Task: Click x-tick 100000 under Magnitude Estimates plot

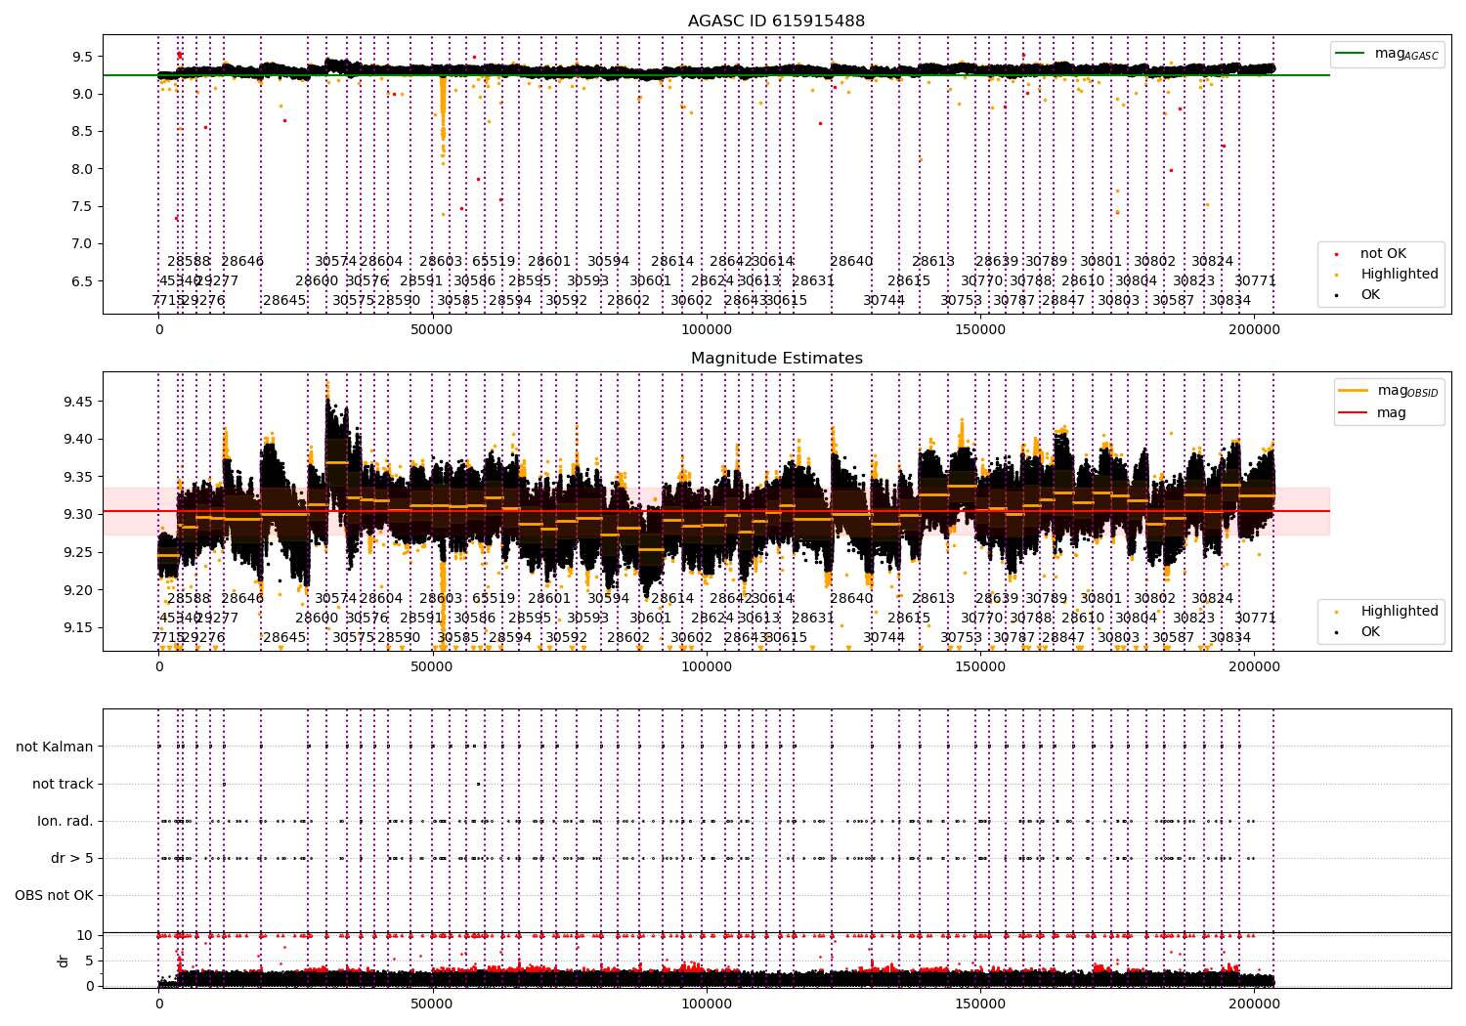Action: tap(706, 667)
